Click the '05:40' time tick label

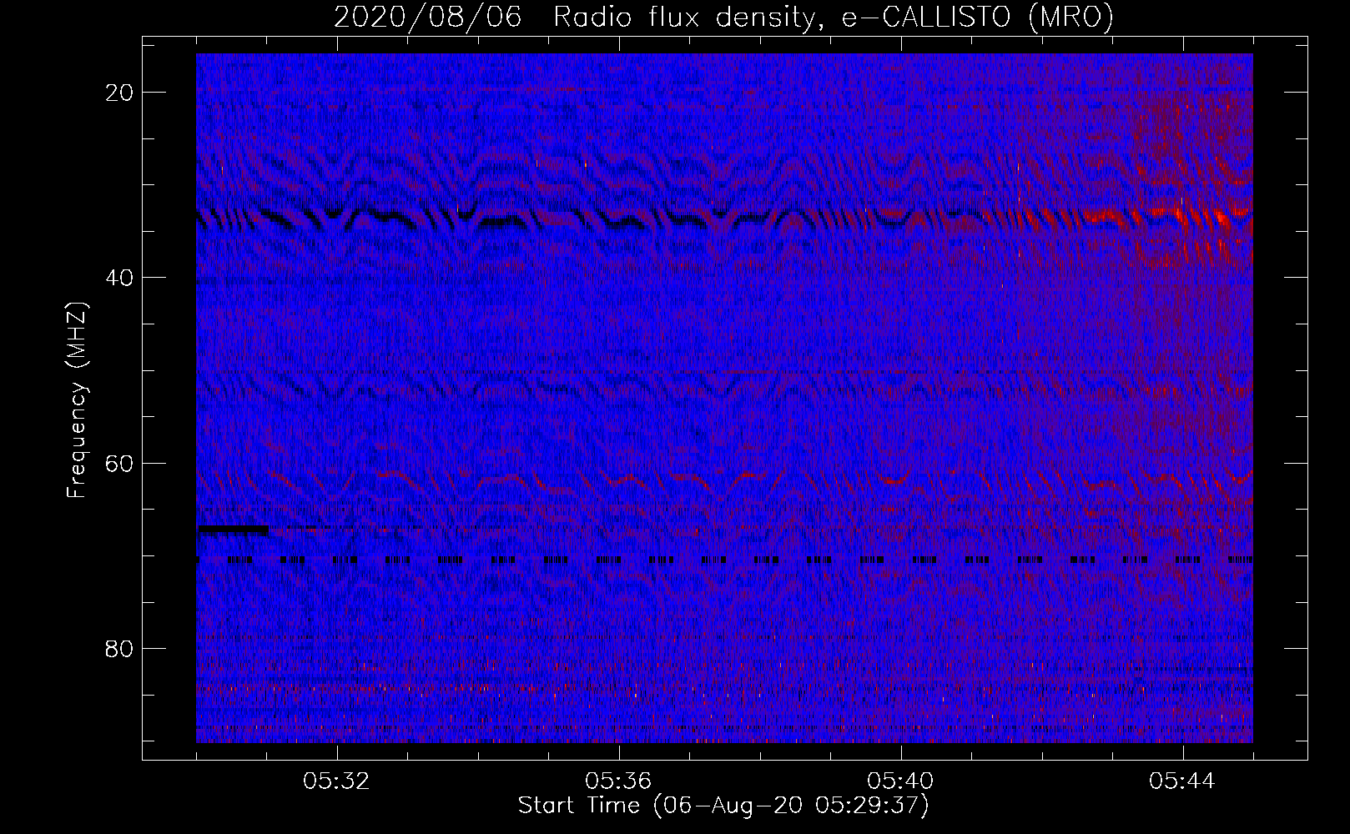point(901,781)
